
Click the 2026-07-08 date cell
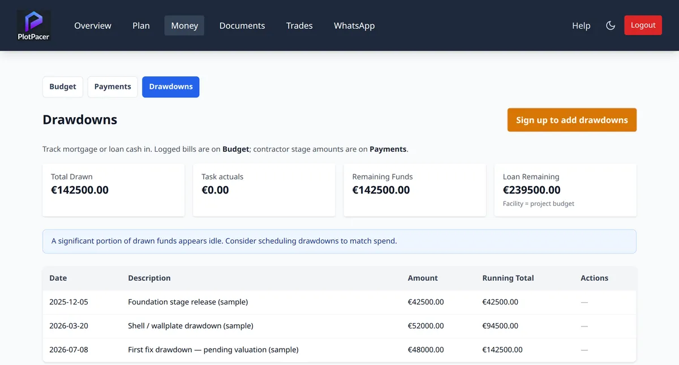pos(69,350)
